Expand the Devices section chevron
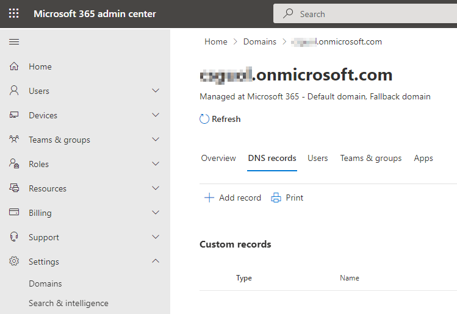Screen dimensions: 457x314 [x=156, y=115]
